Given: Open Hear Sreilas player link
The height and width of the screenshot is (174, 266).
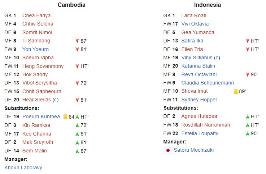Looking at the screenshot, I should [x=36, y=100].
